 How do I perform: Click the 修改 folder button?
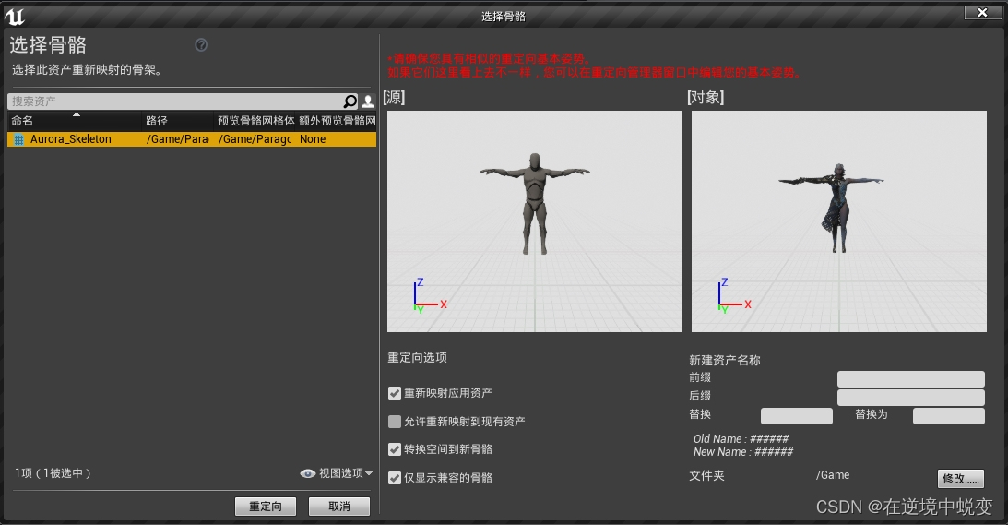coord(960,478)
